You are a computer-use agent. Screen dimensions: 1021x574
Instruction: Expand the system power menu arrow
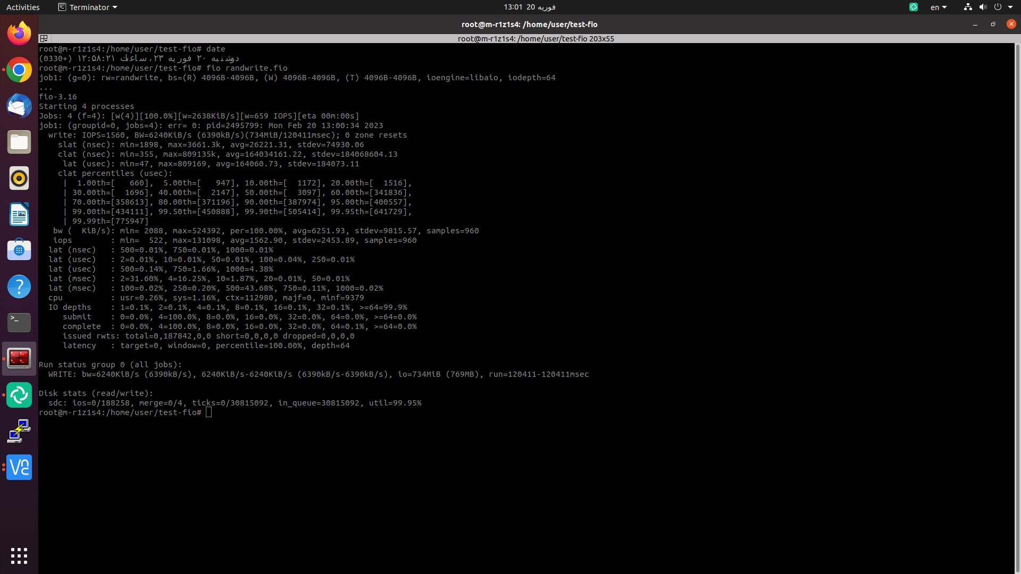coord(1010,7)
